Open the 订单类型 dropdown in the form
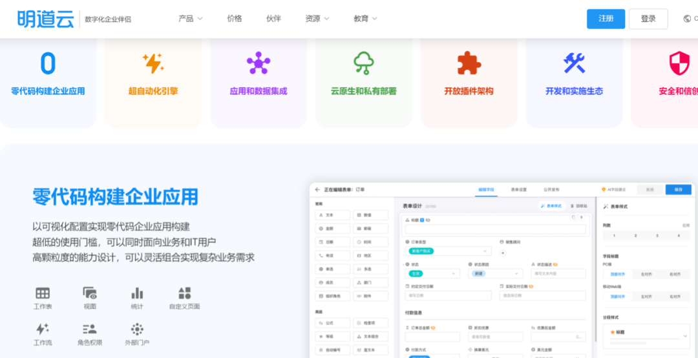 [x=449, y=251]
